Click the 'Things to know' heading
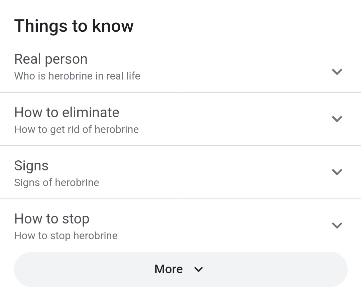The image size is (361, 295). (74, 26)
